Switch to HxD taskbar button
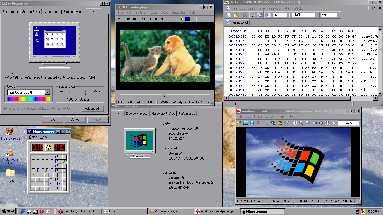 [125, 211]
